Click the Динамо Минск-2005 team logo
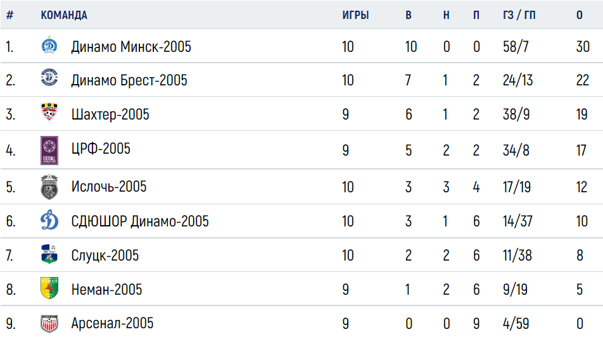603x339 pixels. [49, 46]
